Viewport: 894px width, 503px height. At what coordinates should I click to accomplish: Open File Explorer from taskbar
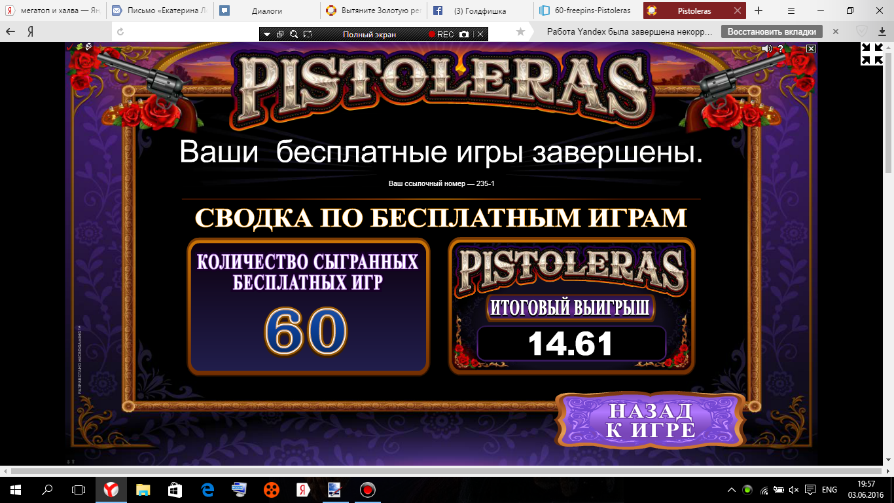pos(143,489)
